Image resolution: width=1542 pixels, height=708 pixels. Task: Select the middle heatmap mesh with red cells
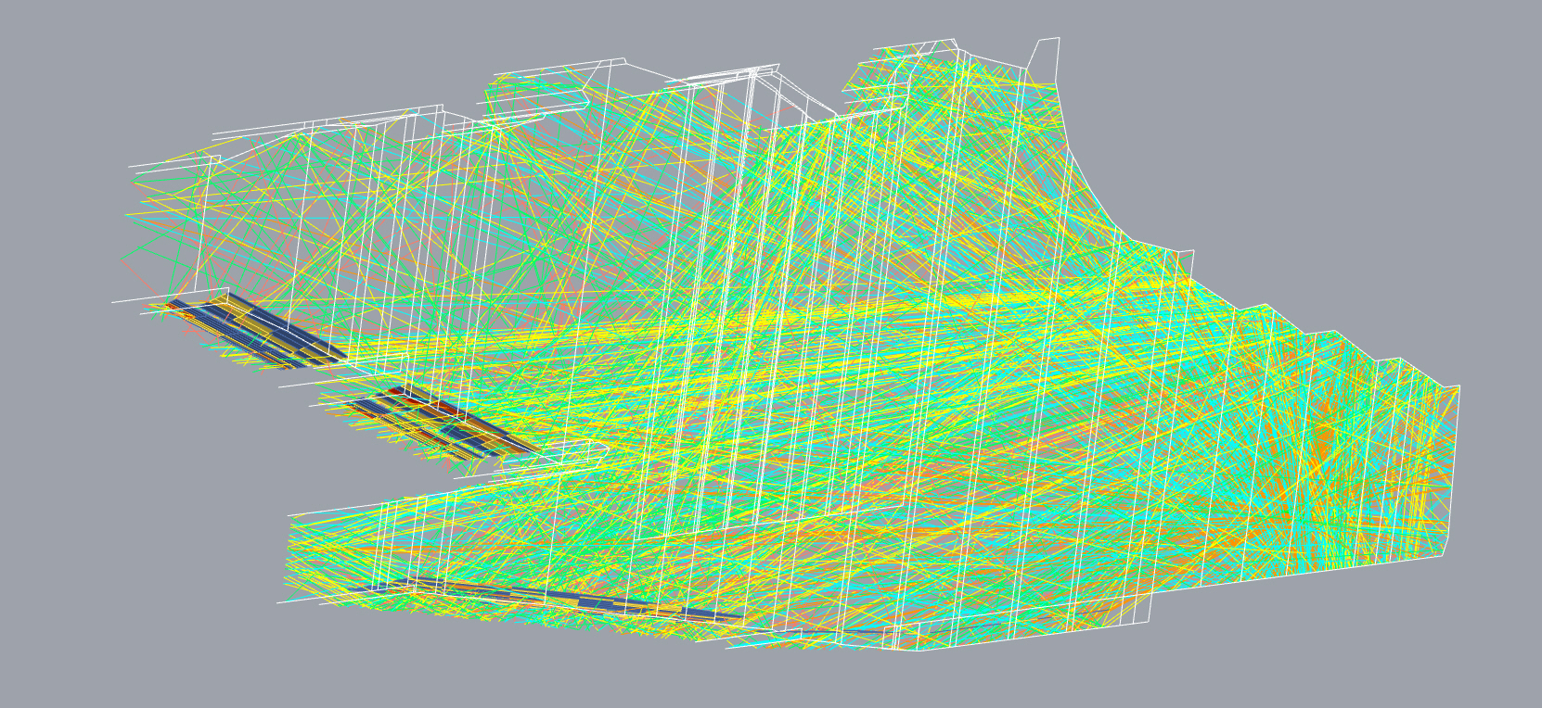(443, 423)
